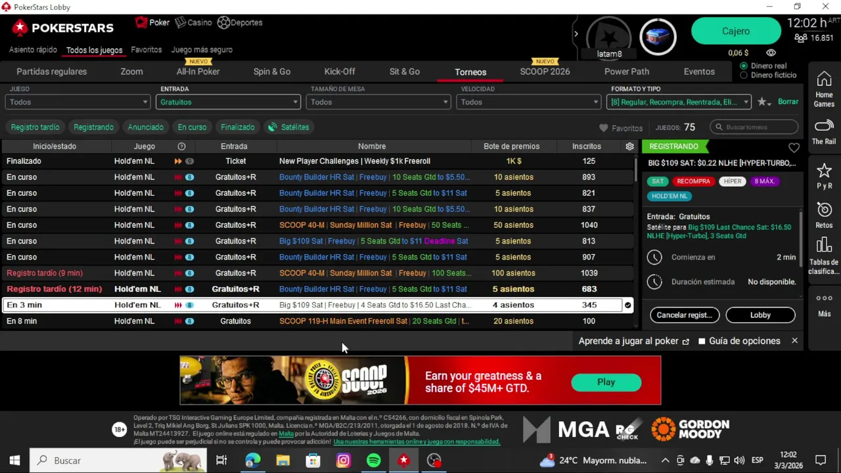Image resolution: width=841 pixels, height=473 pixels.
Task: Toggle the Guía de opciones checkbox
Action: pyautogui.click(x=702, y=341)
